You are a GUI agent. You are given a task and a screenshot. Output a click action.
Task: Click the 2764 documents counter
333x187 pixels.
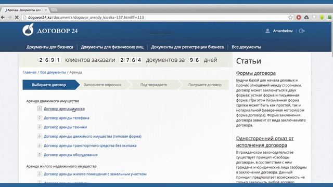pos(131,60)
